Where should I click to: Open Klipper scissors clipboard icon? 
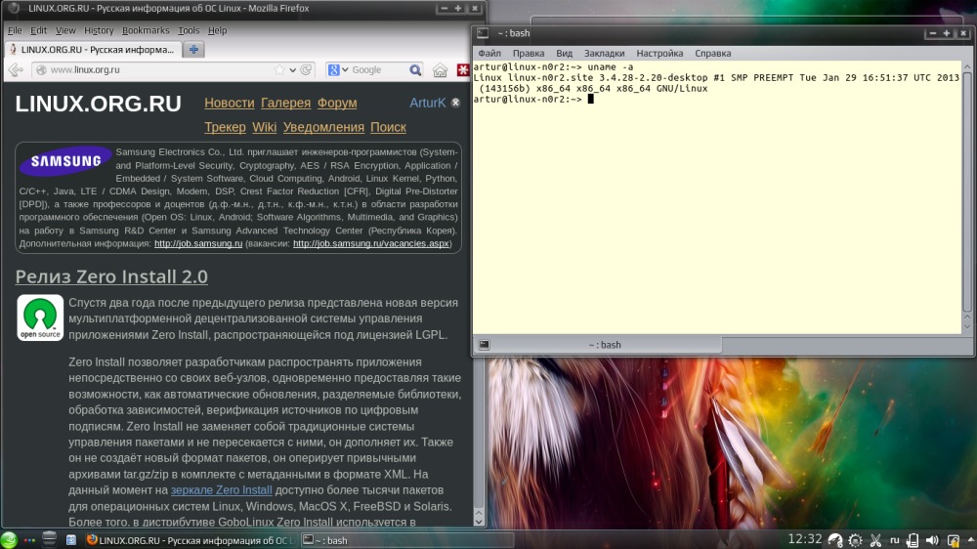pyautogui.click(x=875, y=540)
